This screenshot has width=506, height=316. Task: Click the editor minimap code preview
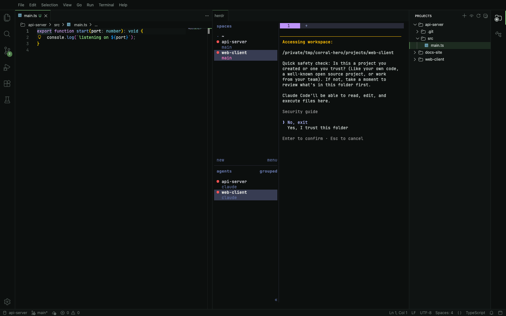pos(195,29)
